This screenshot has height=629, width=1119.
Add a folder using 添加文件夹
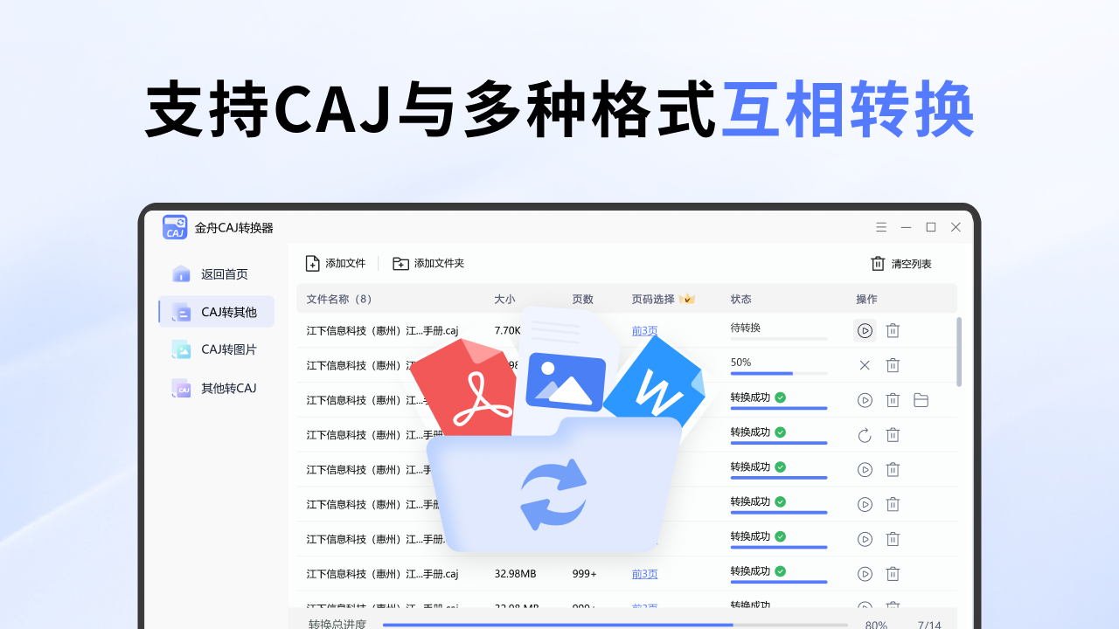[x=428, y=263]
